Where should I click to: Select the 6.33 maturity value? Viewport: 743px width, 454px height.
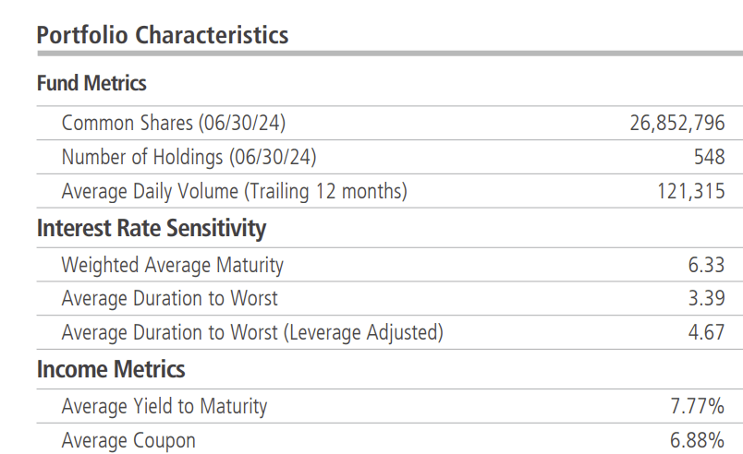(706, 266)
